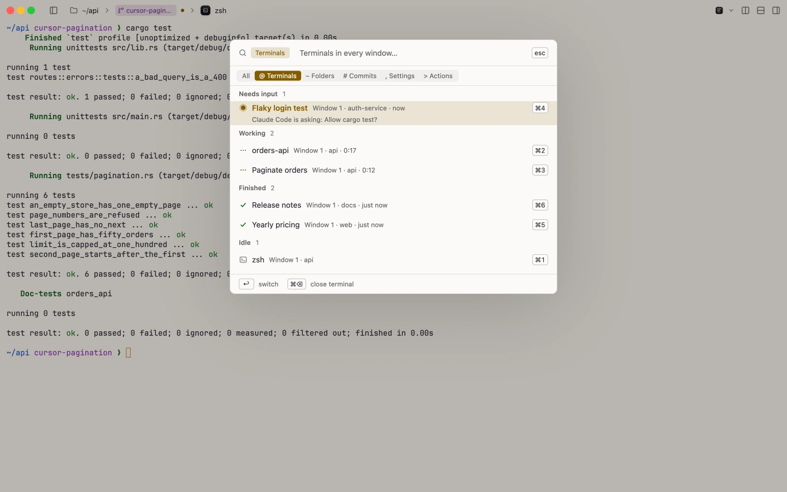The width and height of the screenshot is (787, 492).
Task: Click the 'Finished' section header
Action: coord(252,188)
